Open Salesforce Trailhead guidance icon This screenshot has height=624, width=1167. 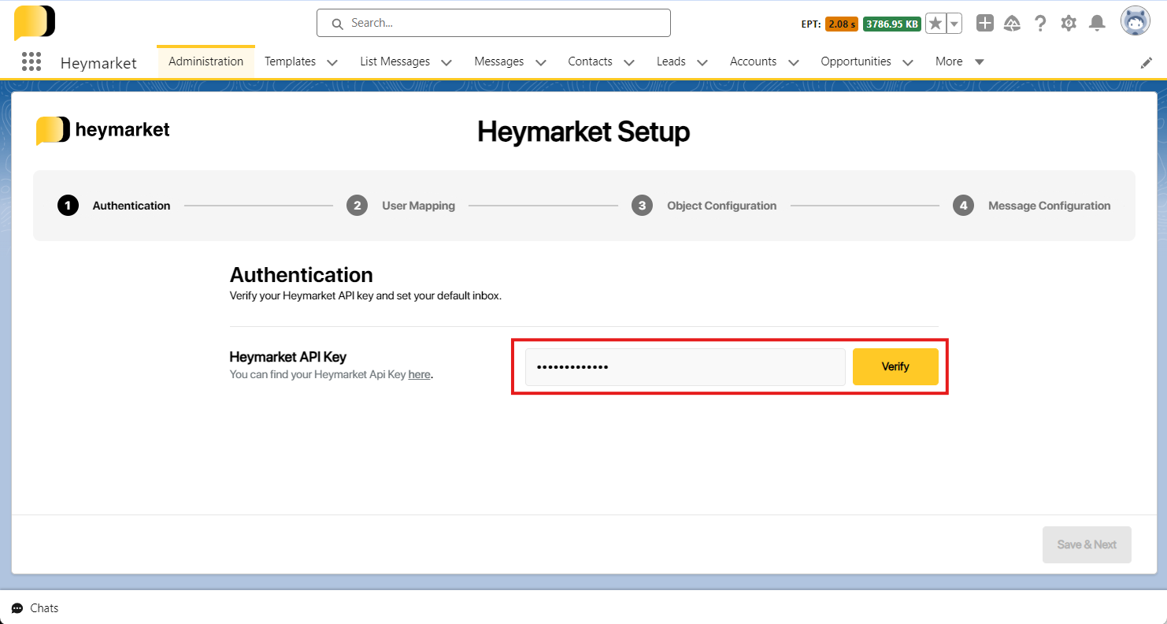click(1013, 24)
